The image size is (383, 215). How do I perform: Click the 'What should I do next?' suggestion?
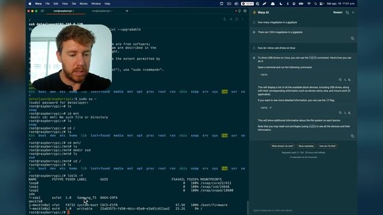click(282, 146)
